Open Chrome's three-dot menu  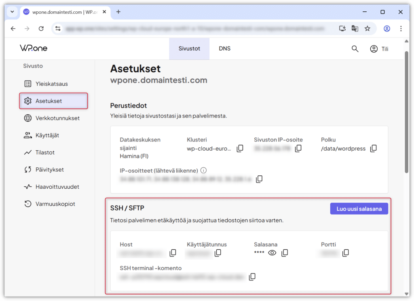pos(401,29)
